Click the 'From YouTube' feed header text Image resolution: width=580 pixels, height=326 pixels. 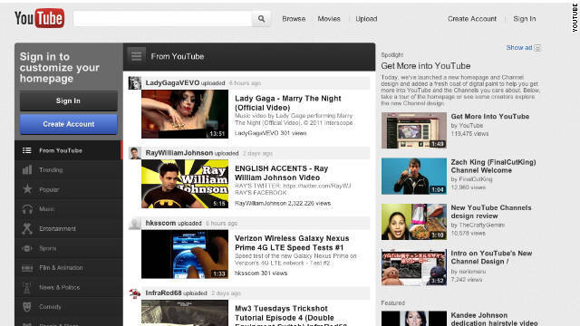coord(178,56)
